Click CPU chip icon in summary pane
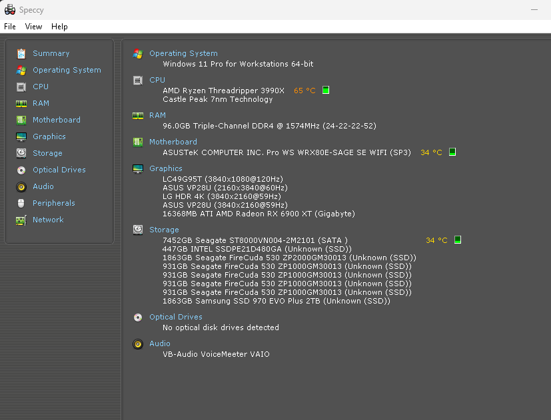 click(138, 81)
